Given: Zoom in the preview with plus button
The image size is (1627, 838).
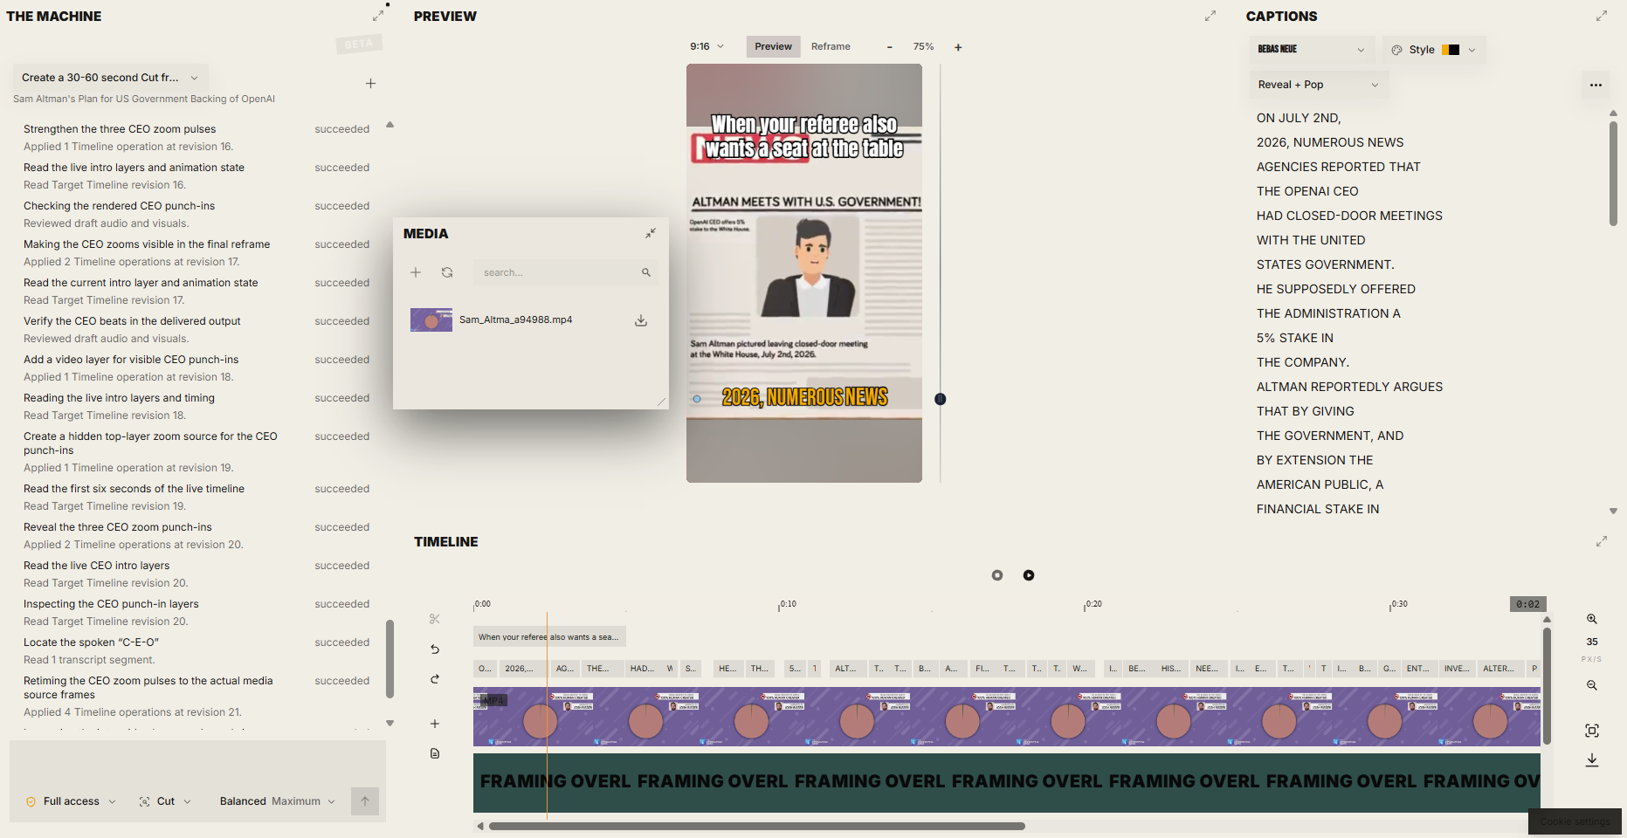Looking at the screenshot, I should (958, 47).
